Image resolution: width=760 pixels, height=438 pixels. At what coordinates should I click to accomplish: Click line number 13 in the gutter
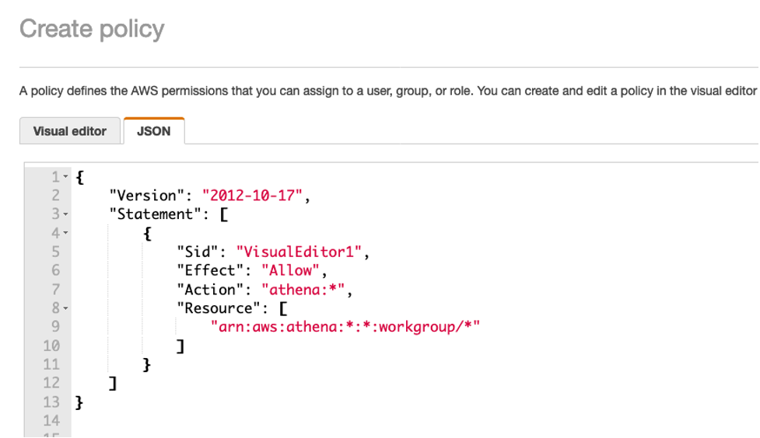click(x=51, y=402)
